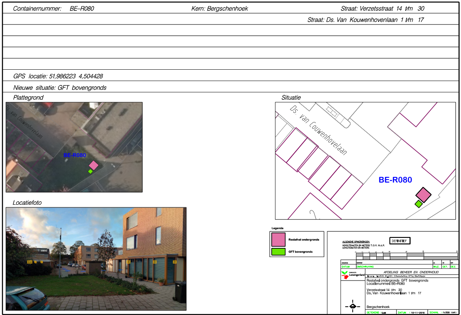This screenshot has width=461, height=315.
Task: Click the BE-R080 label on aerial map
Action: pyautogui.click(x=75, y=155)
